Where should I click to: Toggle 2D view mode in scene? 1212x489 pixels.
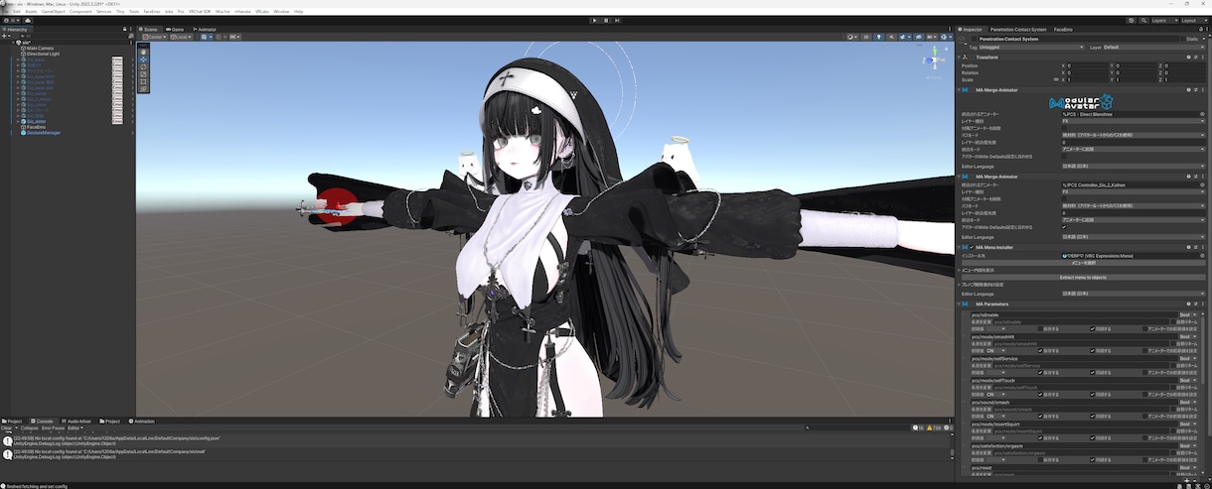click(x=866, y=37)
